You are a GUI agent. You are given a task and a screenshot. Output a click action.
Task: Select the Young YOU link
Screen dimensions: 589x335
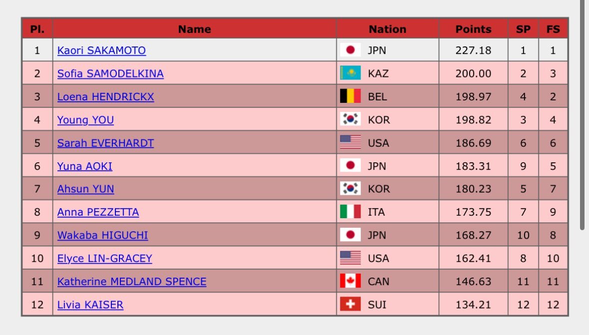pyautogui.click(x=85, y=120)
